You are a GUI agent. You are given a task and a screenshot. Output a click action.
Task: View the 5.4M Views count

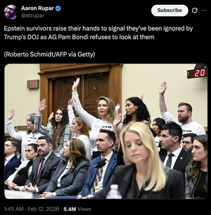coord(77,209)
